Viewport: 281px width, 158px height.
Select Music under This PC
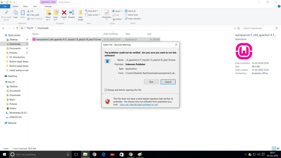12,100
